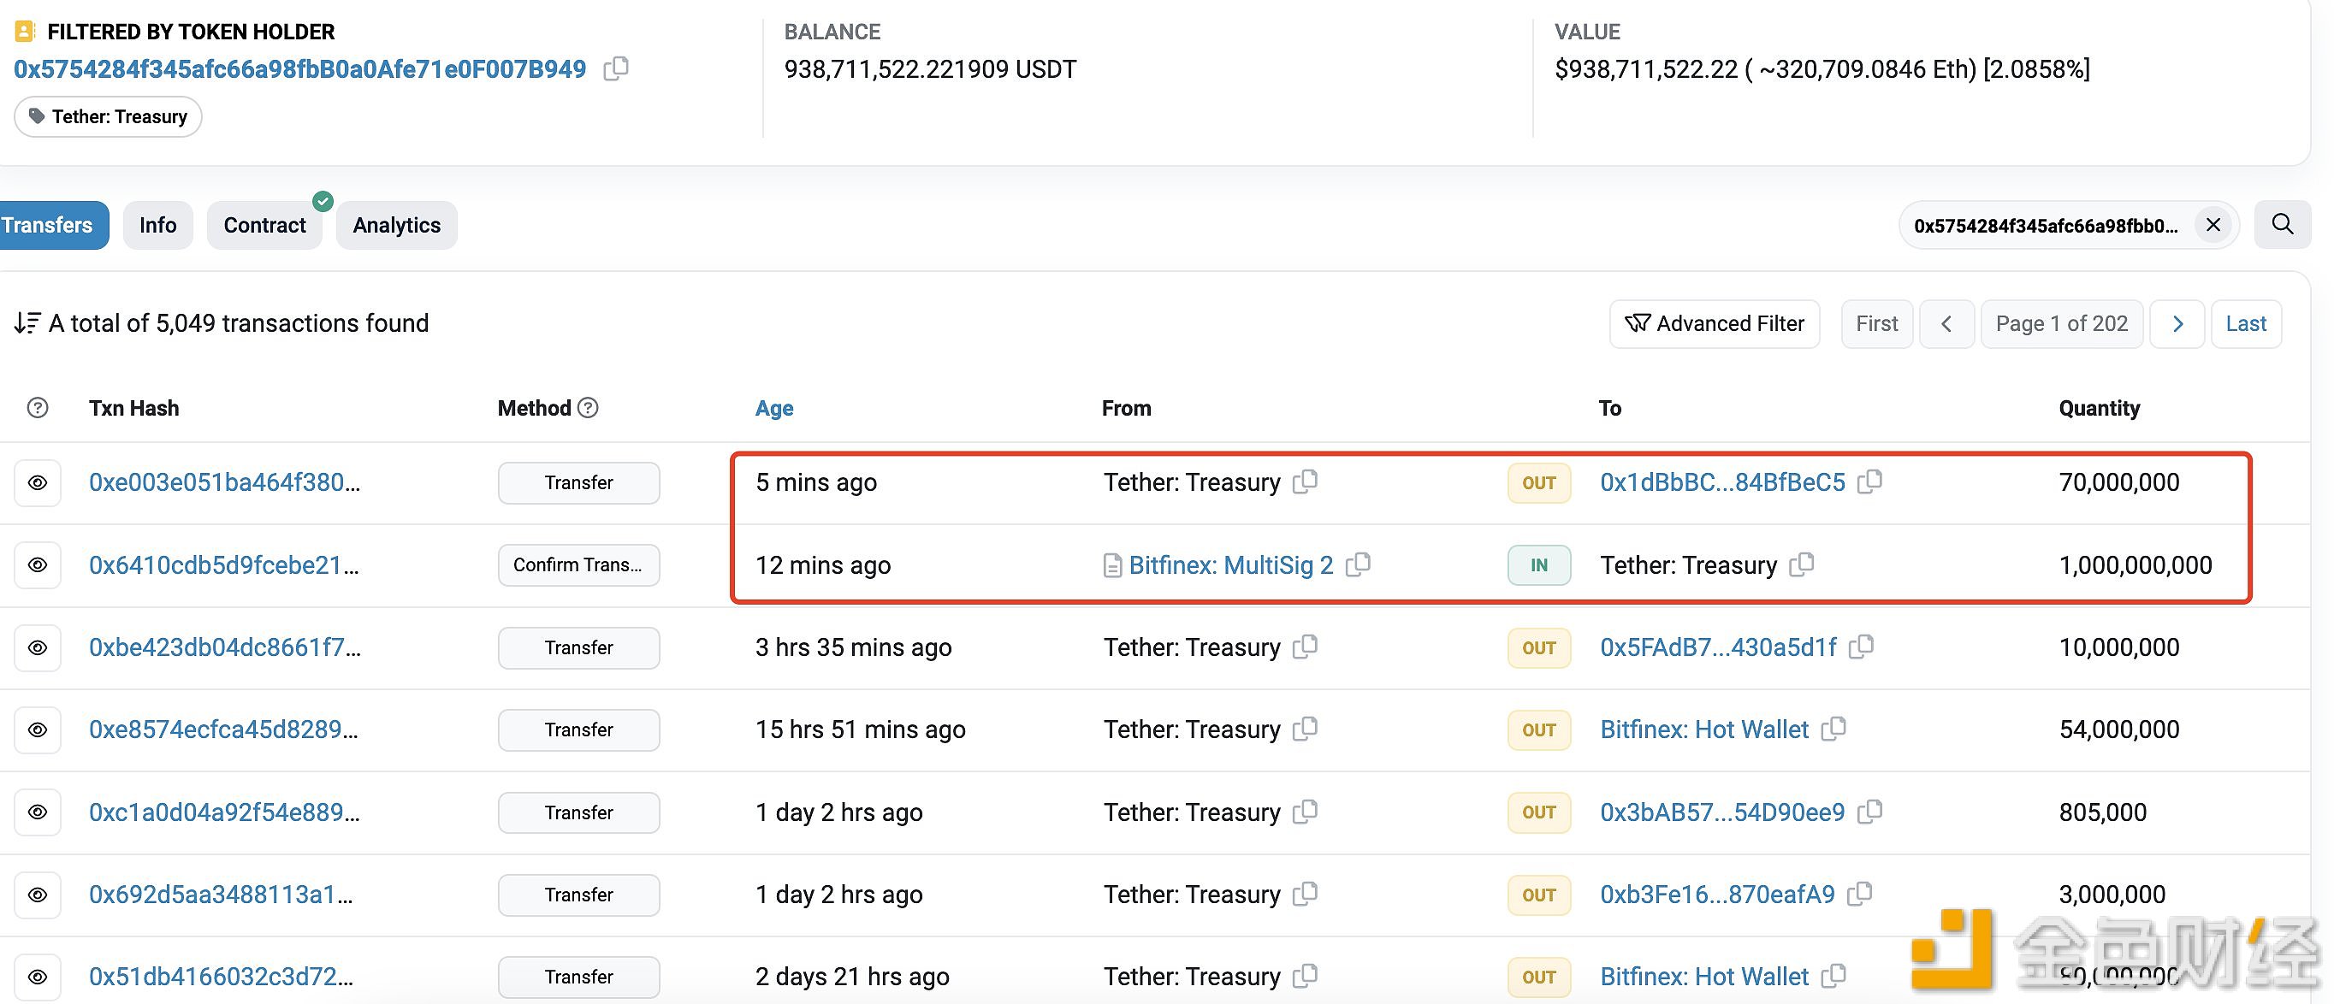
Task: Click the Method help question icon
Action: point(588,408)
